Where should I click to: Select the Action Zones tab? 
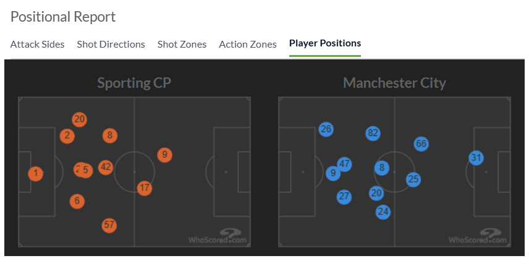click(x=248, y=44)
